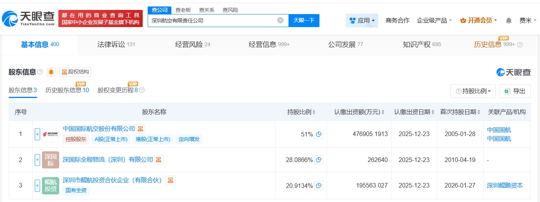Open equity structure icon for 中国国际航空股份有限公司
The image size is (540, 202).
click(x=140, y=129)
